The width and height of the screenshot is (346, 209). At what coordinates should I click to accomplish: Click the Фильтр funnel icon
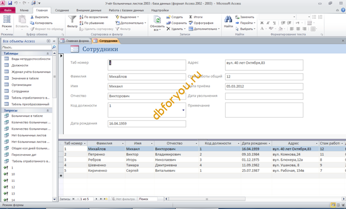72,19
